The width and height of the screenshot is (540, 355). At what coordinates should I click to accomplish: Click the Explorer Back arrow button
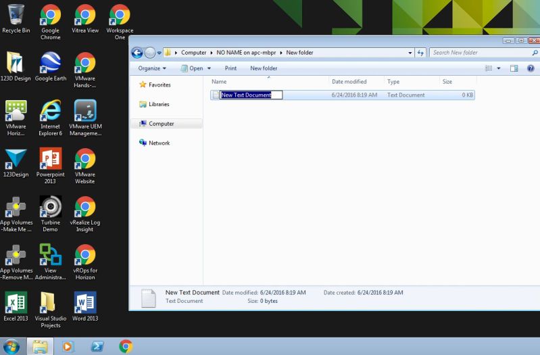[137, 53]
